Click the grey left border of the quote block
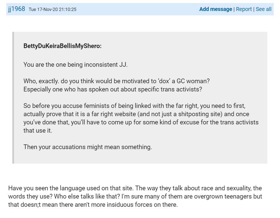 13,97
